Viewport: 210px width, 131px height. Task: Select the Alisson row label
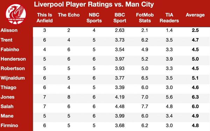click(x=9, y=30)
